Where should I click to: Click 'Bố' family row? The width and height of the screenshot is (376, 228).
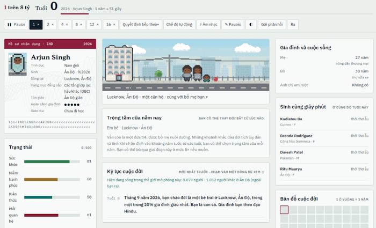pyautogui.click(x=324, y=74)
